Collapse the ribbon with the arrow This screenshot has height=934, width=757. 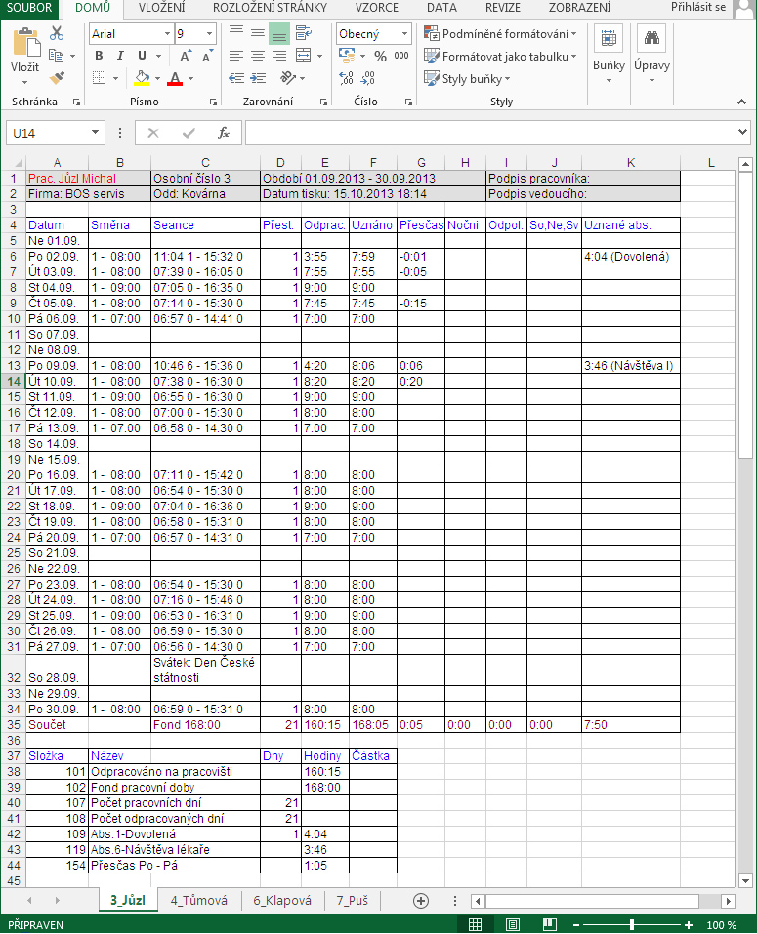(741, 102)
